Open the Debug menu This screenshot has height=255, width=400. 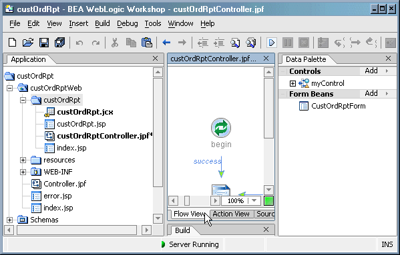pos(128,24)
